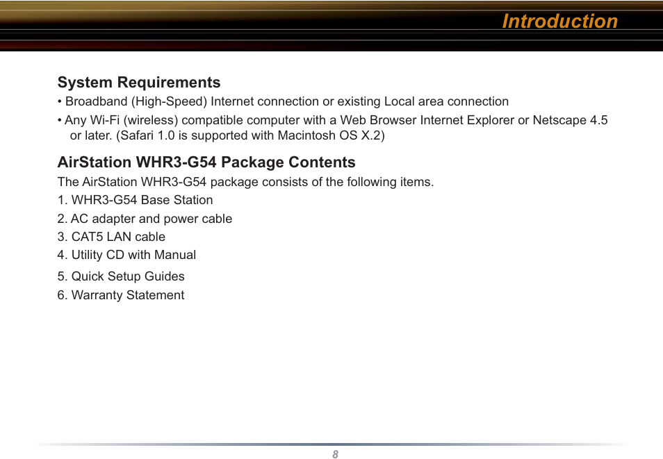Select item 2 AC adapter and power cable
Image resolution: width=663 pixels, height=459 pixels.
click(145, 219)
